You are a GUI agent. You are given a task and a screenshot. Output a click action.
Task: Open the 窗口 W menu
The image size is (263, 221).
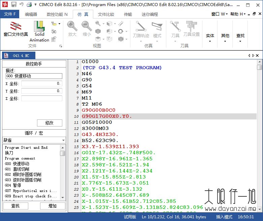tap(219, 14)
